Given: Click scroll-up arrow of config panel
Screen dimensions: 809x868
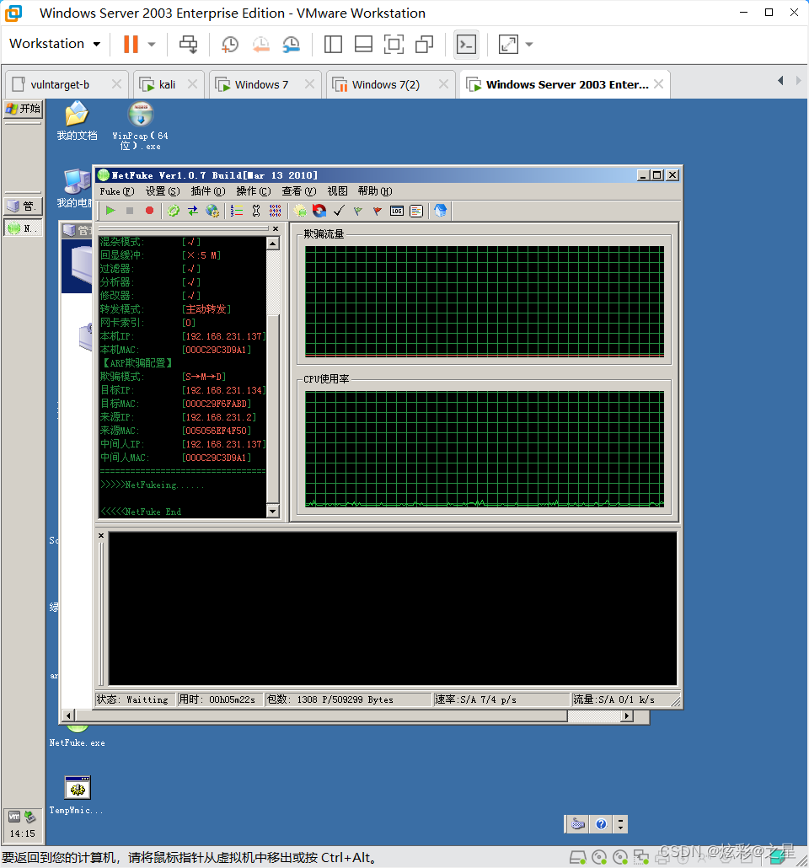Looking at the screenshot, I should point(272,243).
